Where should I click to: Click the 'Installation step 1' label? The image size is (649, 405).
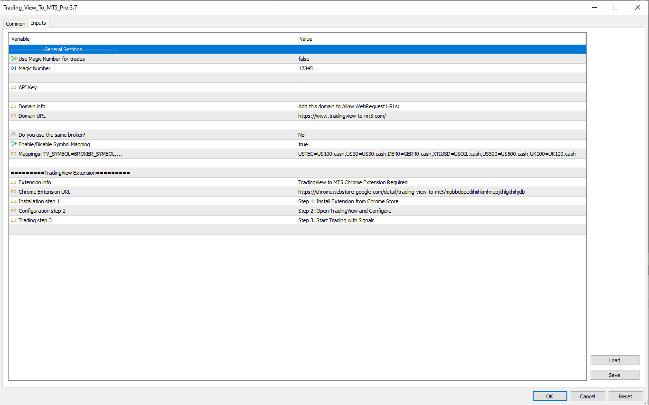coord(39,201)
